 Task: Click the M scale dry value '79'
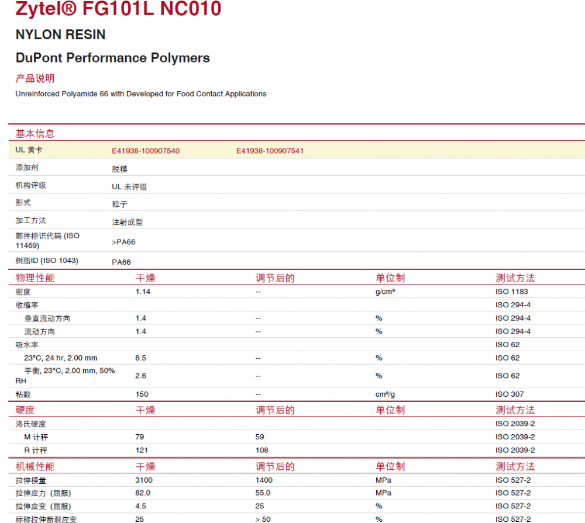pyautogui.click(x=140, y=437)
